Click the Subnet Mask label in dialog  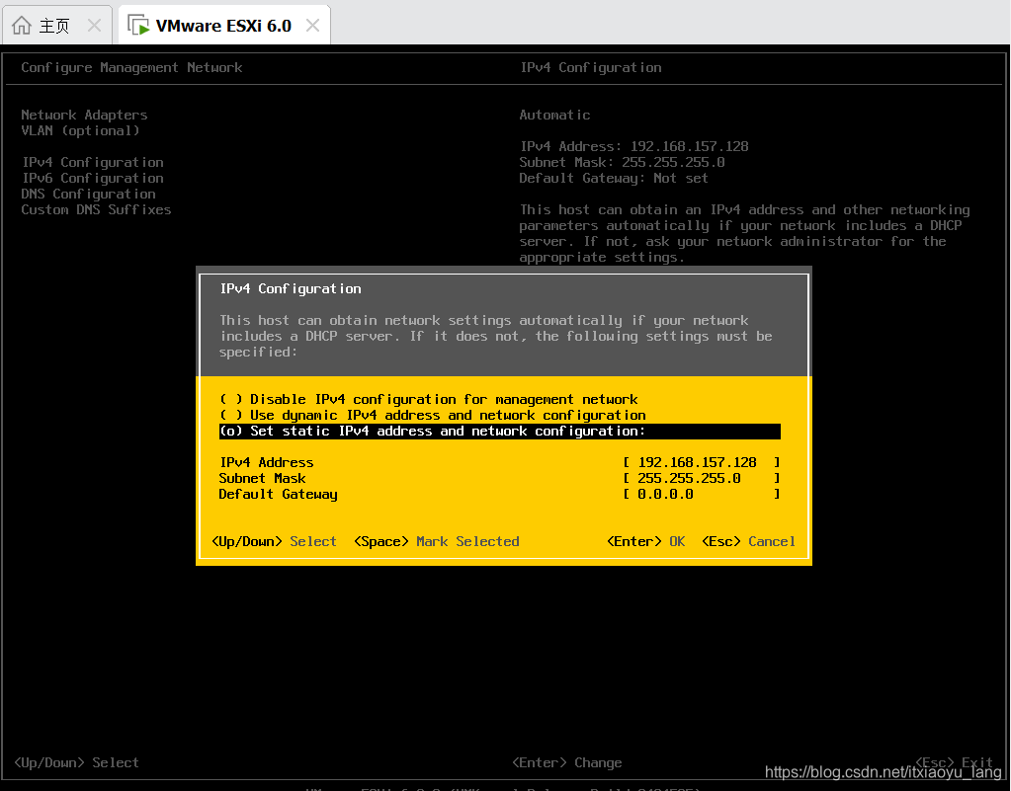(263, 479)
